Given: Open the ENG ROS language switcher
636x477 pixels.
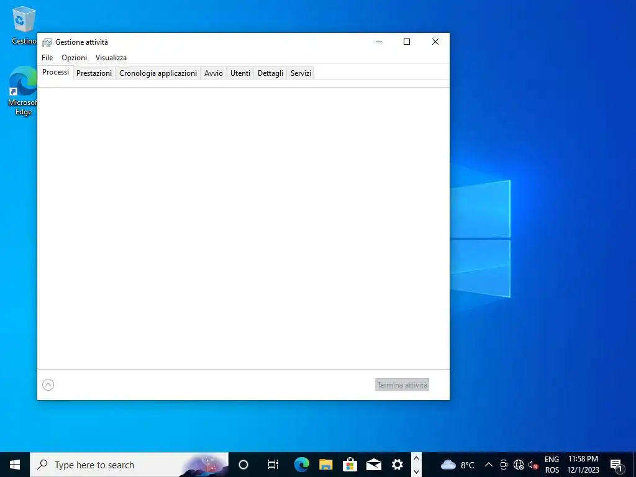Looking at the screenshot, I should [552, 465].
